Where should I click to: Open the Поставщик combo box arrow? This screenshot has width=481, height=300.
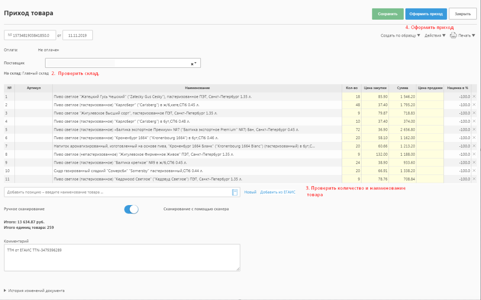[x=196, y=63]
